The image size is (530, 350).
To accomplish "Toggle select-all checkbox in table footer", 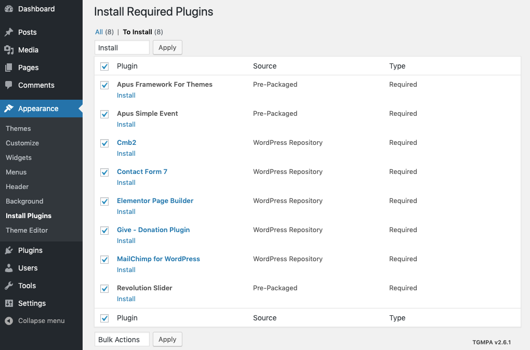I will click(x=104, y=318).
